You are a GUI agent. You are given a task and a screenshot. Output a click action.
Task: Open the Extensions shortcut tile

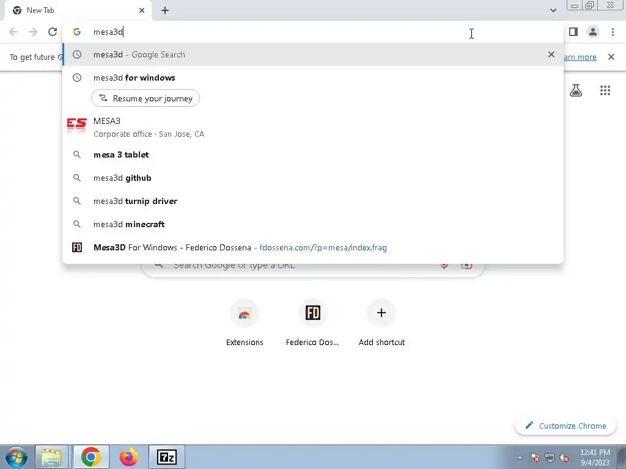click(245, 323)
